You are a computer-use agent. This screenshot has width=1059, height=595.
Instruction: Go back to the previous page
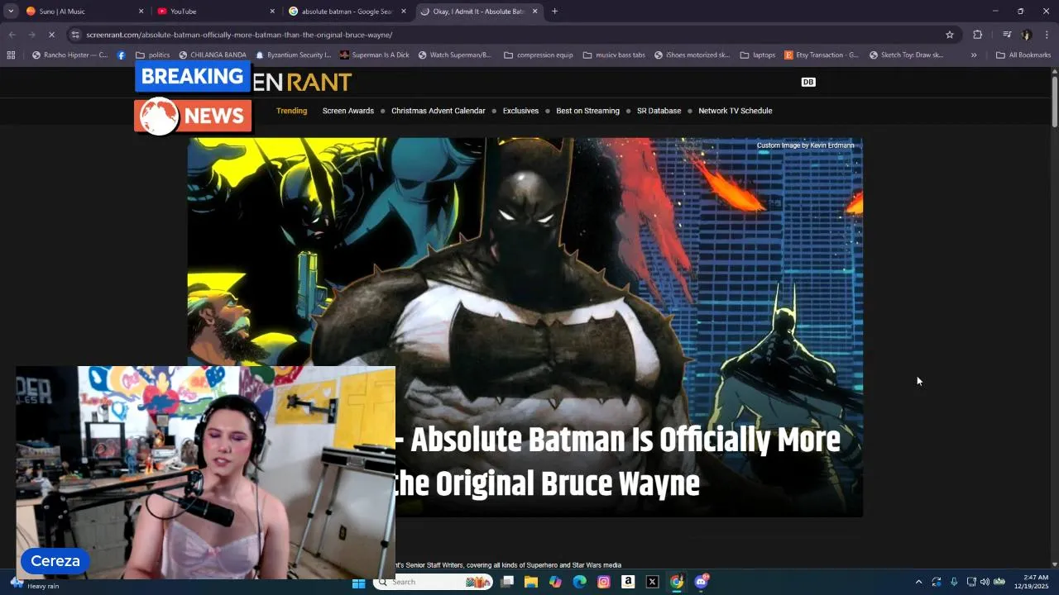pos(12,35)
